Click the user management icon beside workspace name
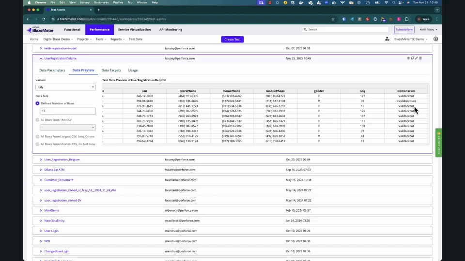Image resolution: width=465 pixels, height=261 pixels. 387,39
